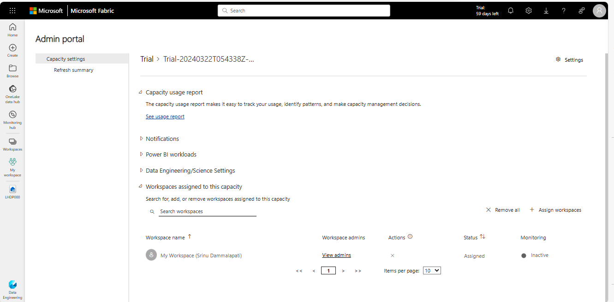Go to the first page of workspaces

[299, 271]
